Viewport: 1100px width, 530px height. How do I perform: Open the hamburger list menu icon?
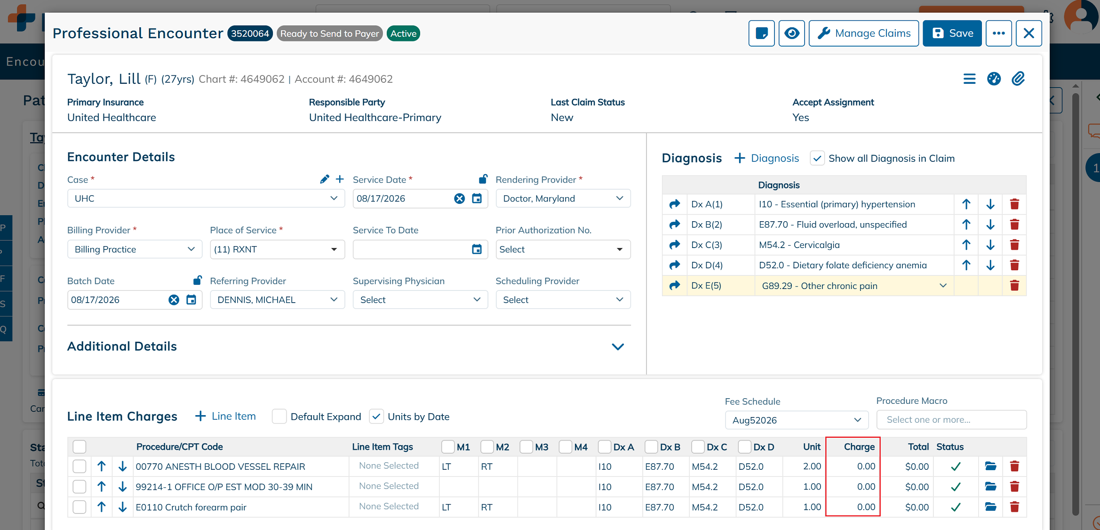coord(969,79)
